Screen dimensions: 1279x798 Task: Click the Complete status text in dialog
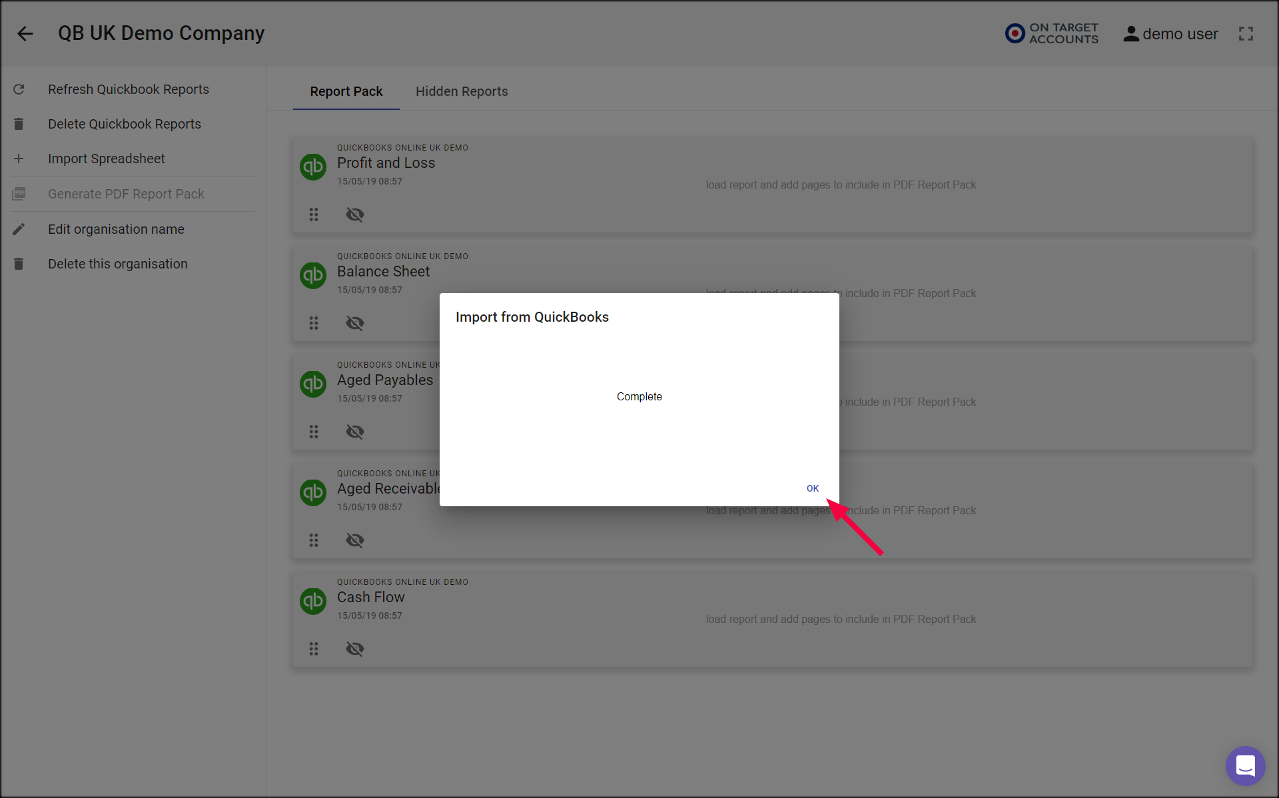[639, 396]
